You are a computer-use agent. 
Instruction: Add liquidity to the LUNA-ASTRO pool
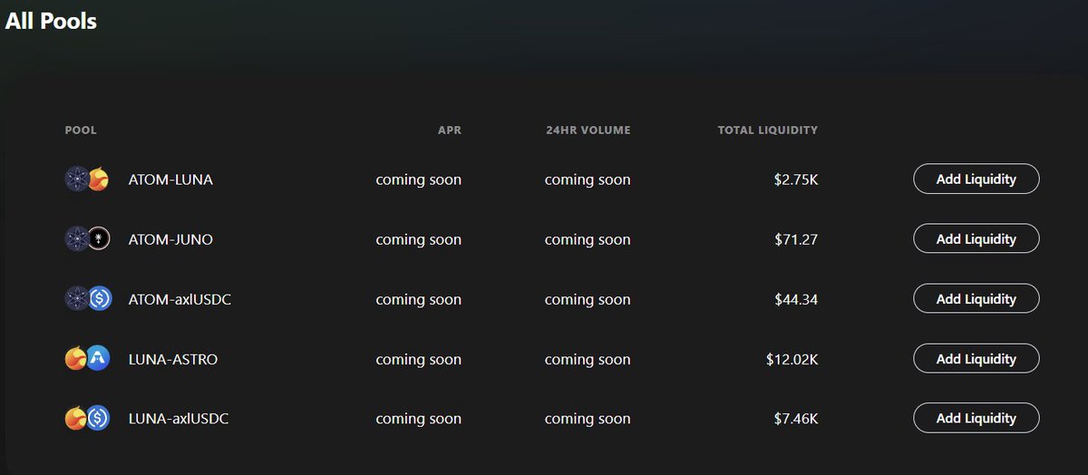click(x=976, y=358)
